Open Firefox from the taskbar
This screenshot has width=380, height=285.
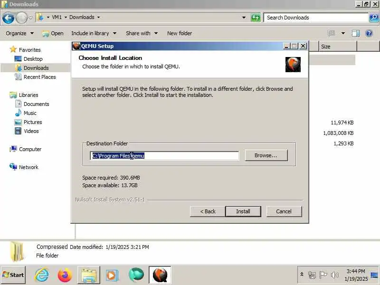(x=65, y=275)
